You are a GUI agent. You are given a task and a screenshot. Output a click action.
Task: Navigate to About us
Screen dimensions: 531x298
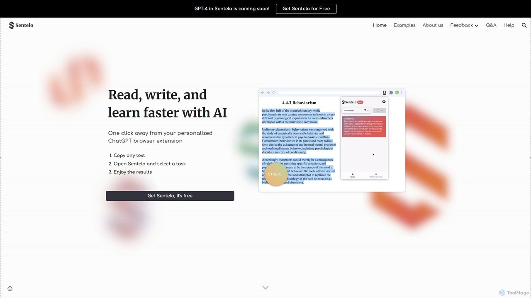433,25
